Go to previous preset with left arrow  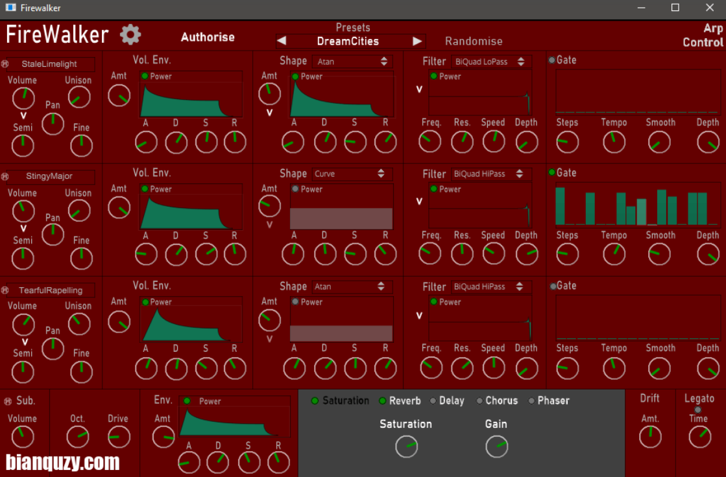pyautogui.click(x=282, y=41)
